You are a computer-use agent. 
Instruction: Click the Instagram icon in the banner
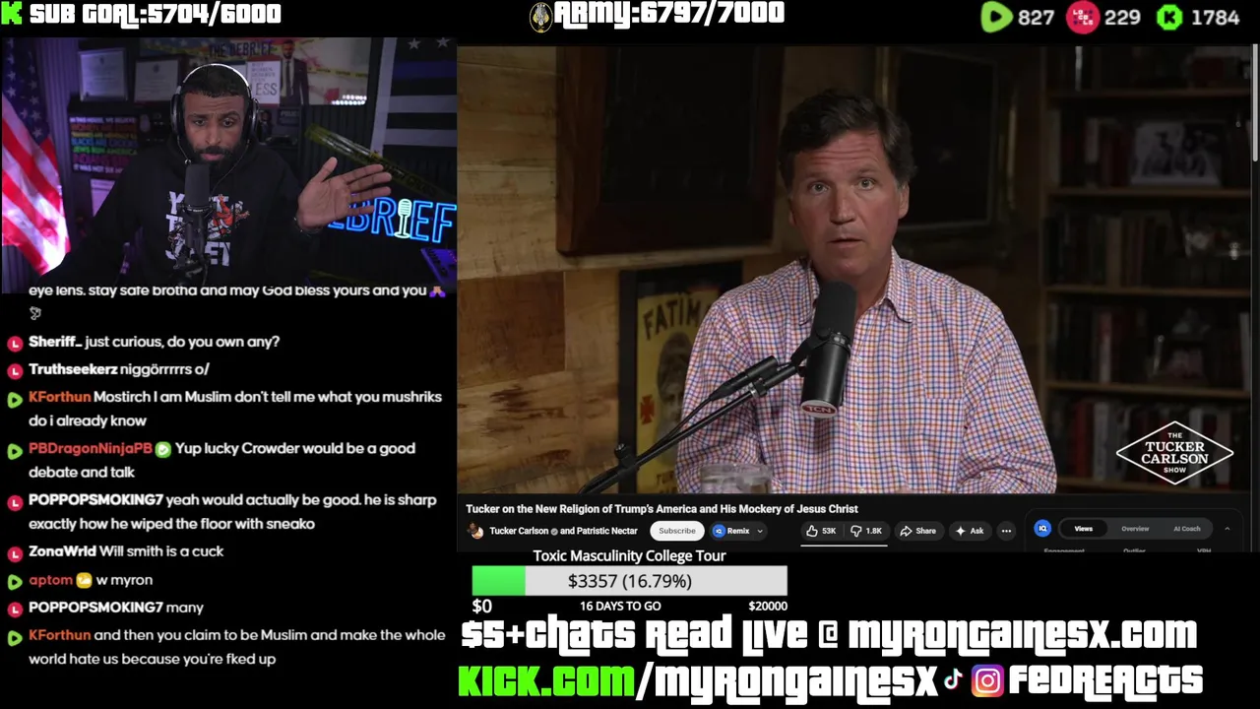click(986, 680)
